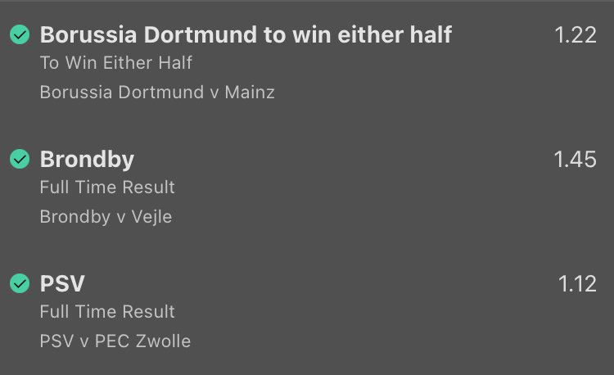This screenshot has height=375, width=614.
Task: Click Full Time Result under Brondby
Action: point(107,187)
